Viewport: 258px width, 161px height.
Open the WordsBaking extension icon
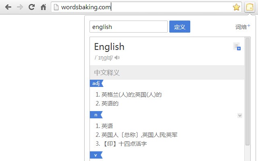coord(250,7)
